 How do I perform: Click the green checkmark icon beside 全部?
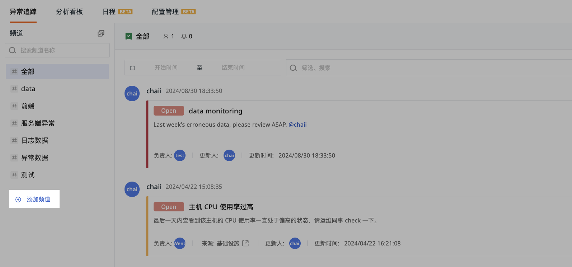129,36
